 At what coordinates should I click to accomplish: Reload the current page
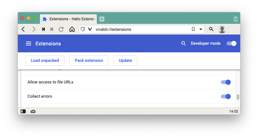(x=61, y=29)
